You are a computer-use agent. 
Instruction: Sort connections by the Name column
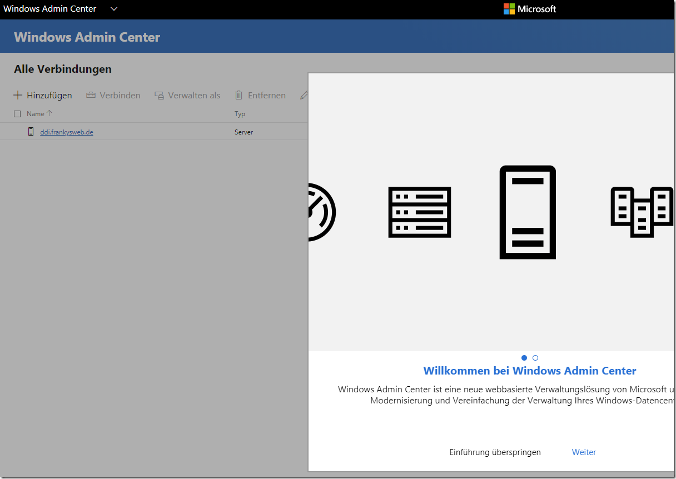[36, 114]
